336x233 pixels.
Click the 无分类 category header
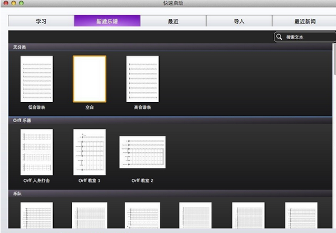tap(170, 47)
